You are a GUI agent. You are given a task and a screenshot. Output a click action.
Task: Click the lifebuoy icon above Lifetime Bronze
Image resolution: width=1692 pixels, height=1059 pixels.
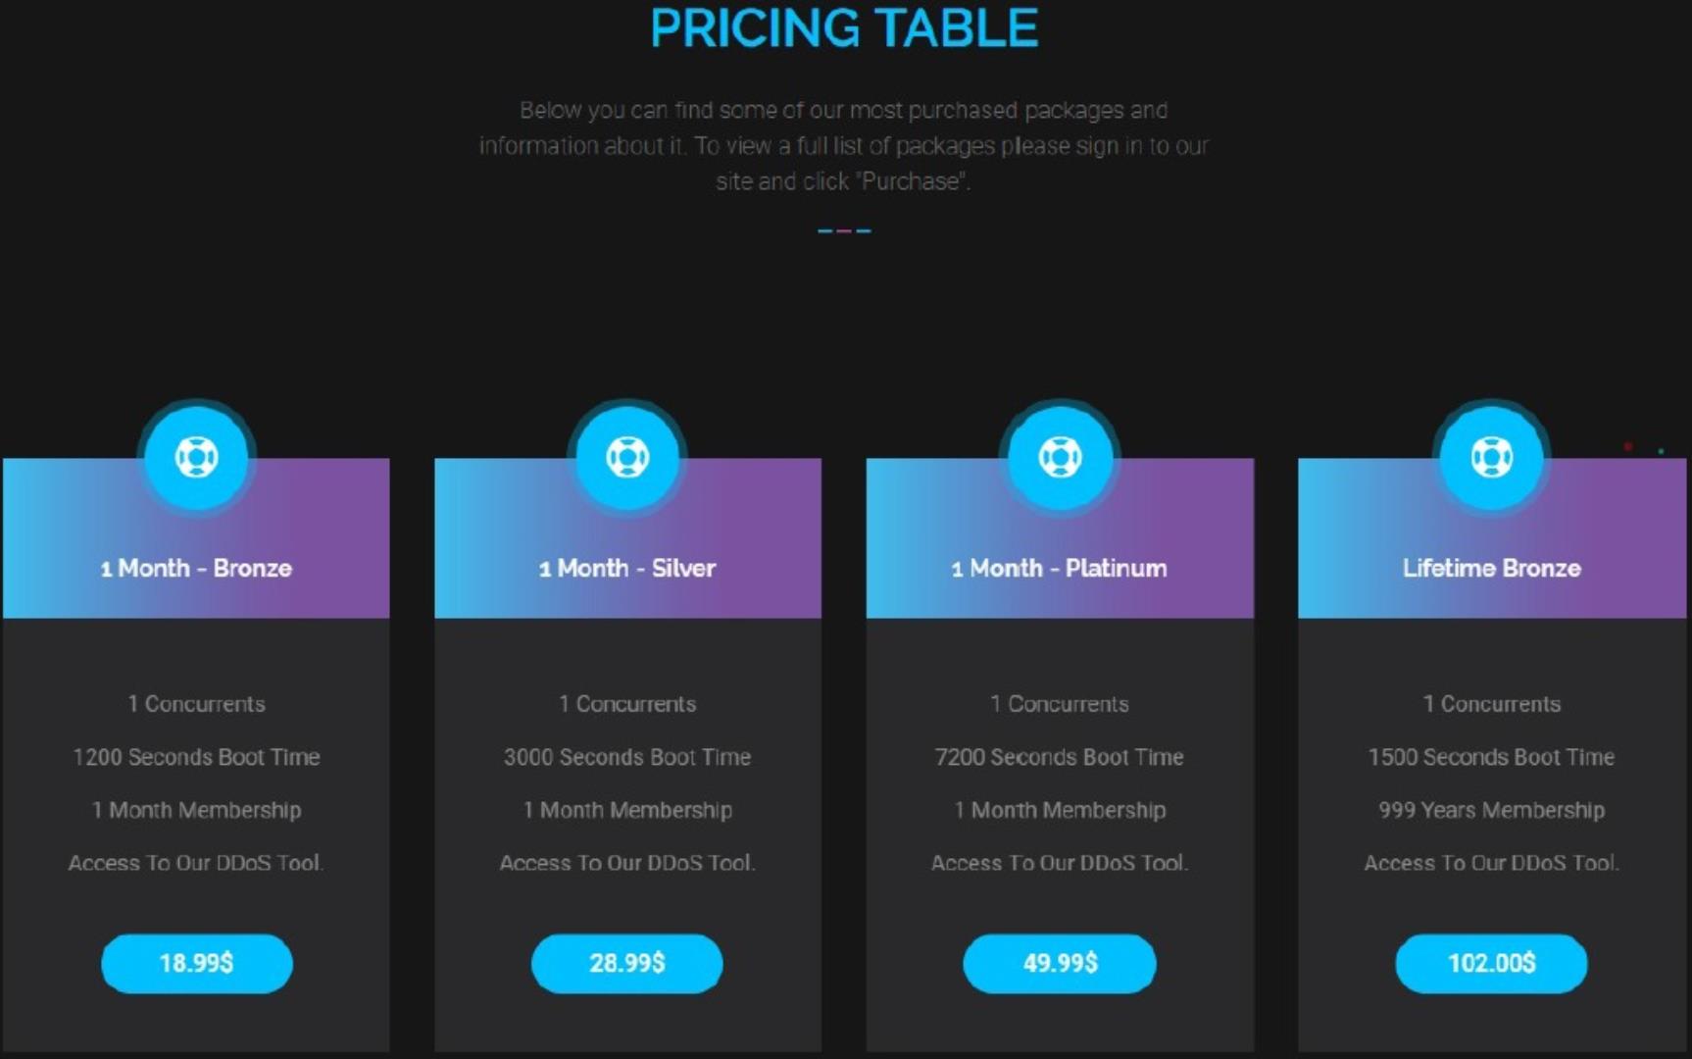[x=1491, y=457]
